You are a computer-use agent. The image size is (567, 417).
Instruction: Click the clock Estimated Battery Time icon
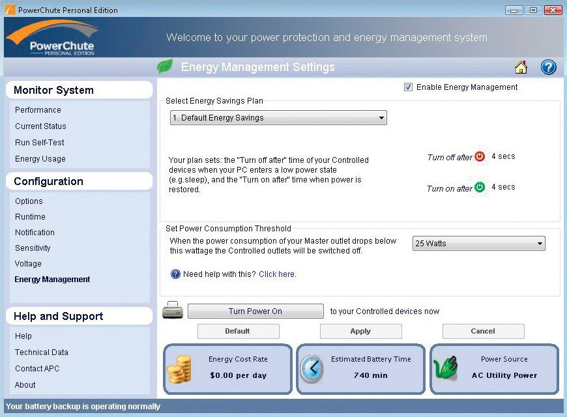click(312, 369)
